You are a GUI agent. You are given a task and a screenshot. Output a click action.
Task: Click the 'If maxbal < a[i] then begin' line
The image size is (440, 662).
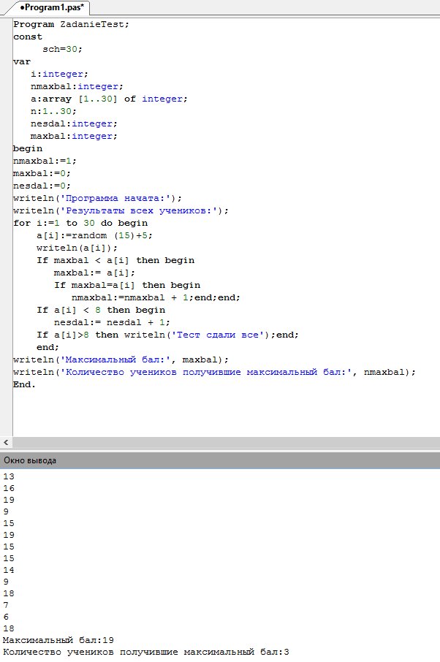tap(115, 261)
